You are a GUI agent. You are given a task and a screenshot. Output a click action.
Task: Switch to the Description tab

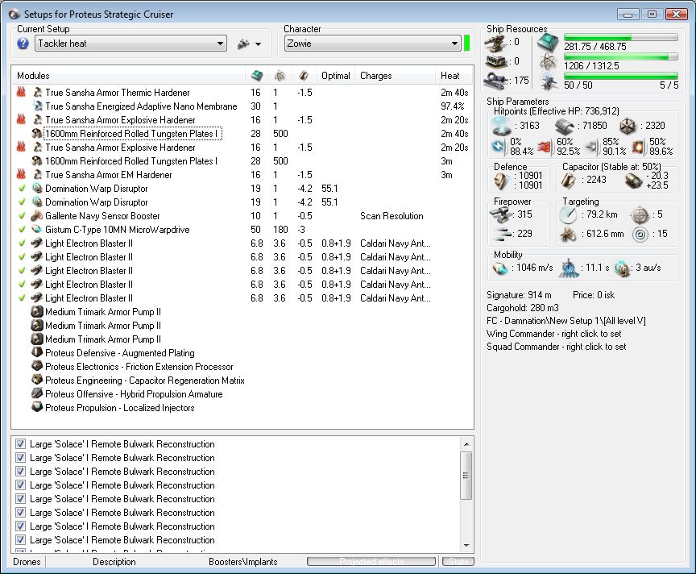114,562
